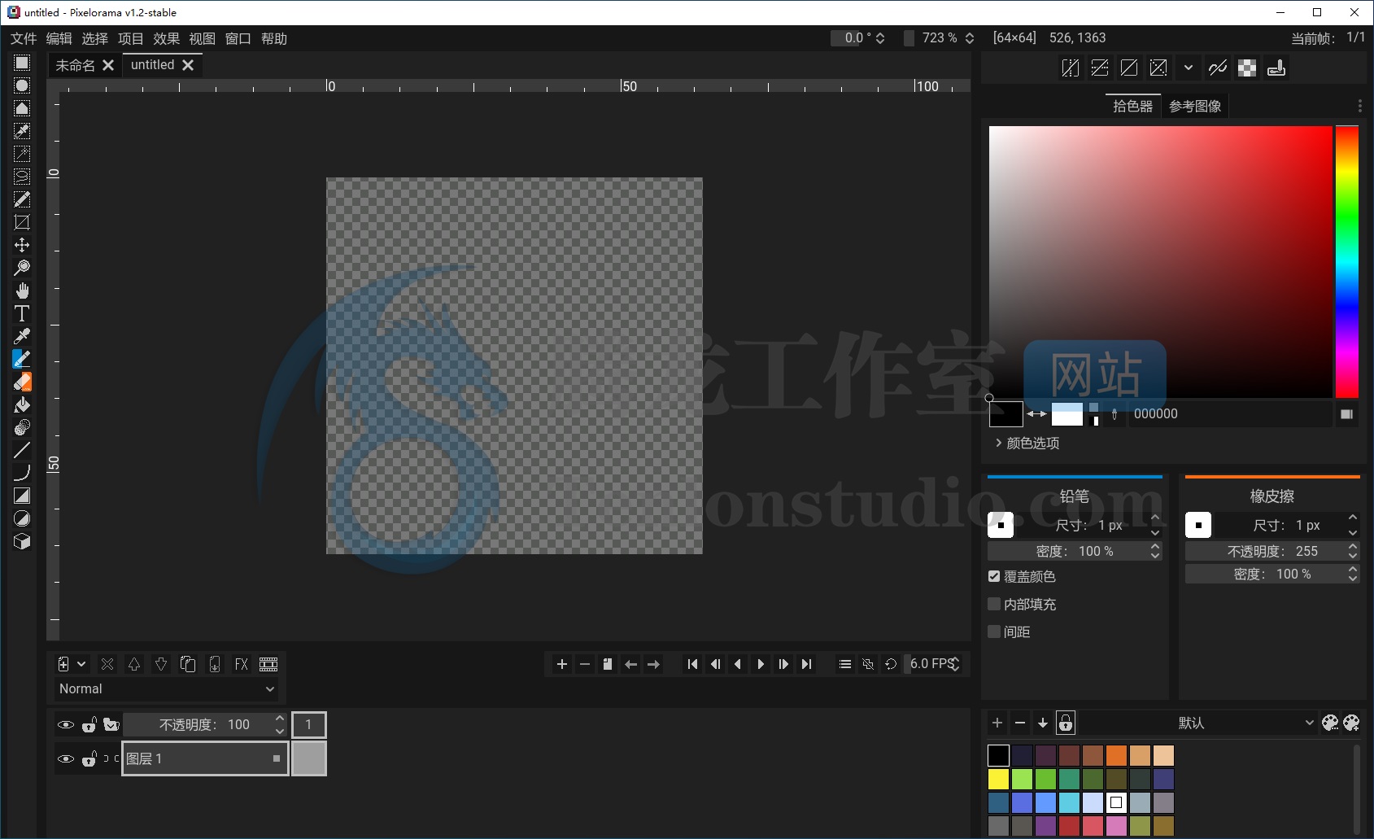The width and height of the screenshot is (1374, 839).
Task: Move layer up with arrow icon
Action: click(134, 664)
